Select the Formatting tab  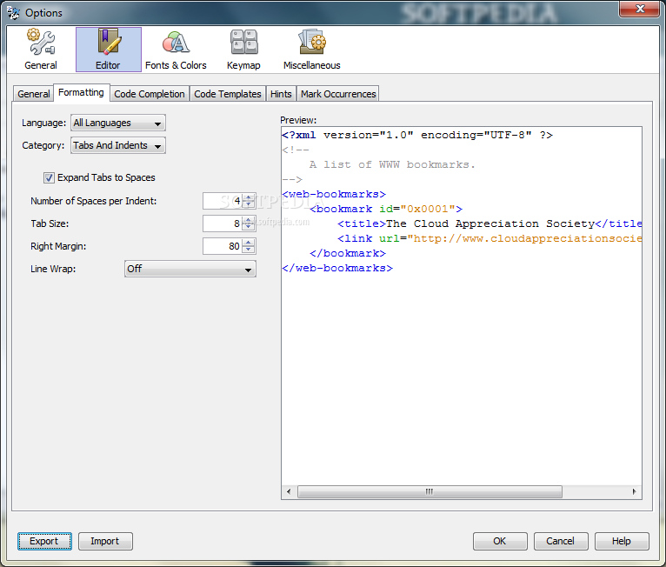click(x=81, y=92)
